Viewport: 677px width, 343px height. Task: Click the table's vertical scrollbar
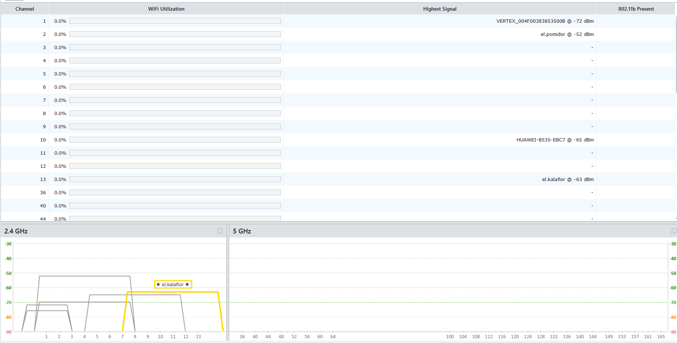coord(676,55)
